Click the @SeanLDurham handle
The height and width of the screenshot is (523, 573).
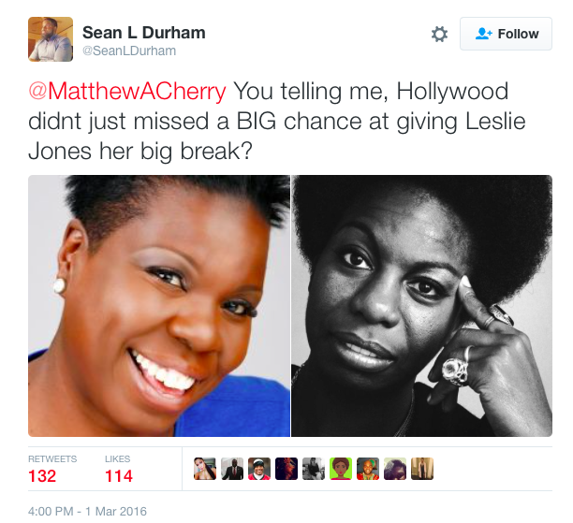129,51
